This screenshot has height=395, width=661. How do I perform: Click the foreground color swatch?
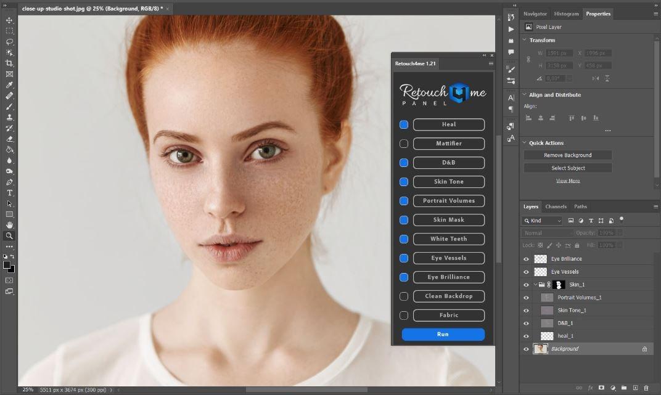pos(7,264)
